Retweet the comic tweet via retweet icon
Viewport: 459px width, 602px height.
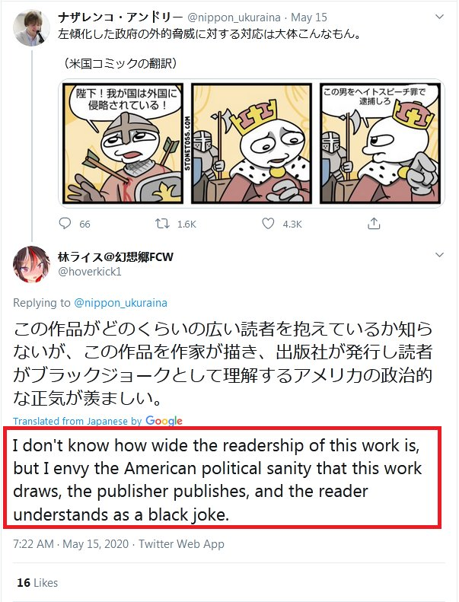(x=162, y=224)
